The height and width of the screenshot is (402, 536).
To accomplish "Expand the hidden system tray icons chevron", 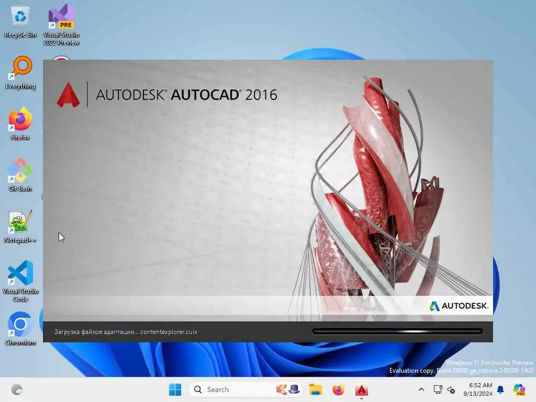I will (x=421, y=389).
